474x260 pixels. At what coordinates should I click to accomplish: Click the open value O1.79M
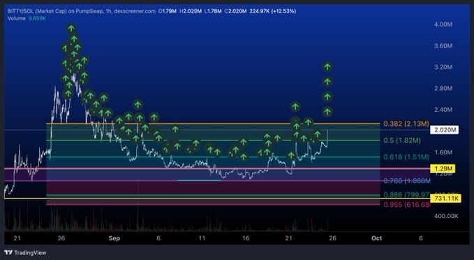click(x=167, y=11)
